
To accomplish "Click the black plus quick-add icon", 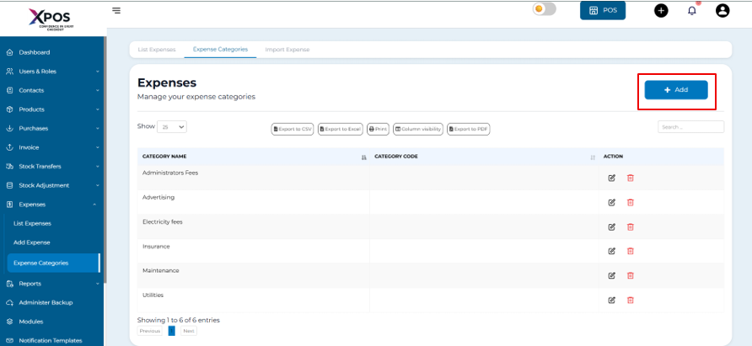I will [x=661, y=11].
